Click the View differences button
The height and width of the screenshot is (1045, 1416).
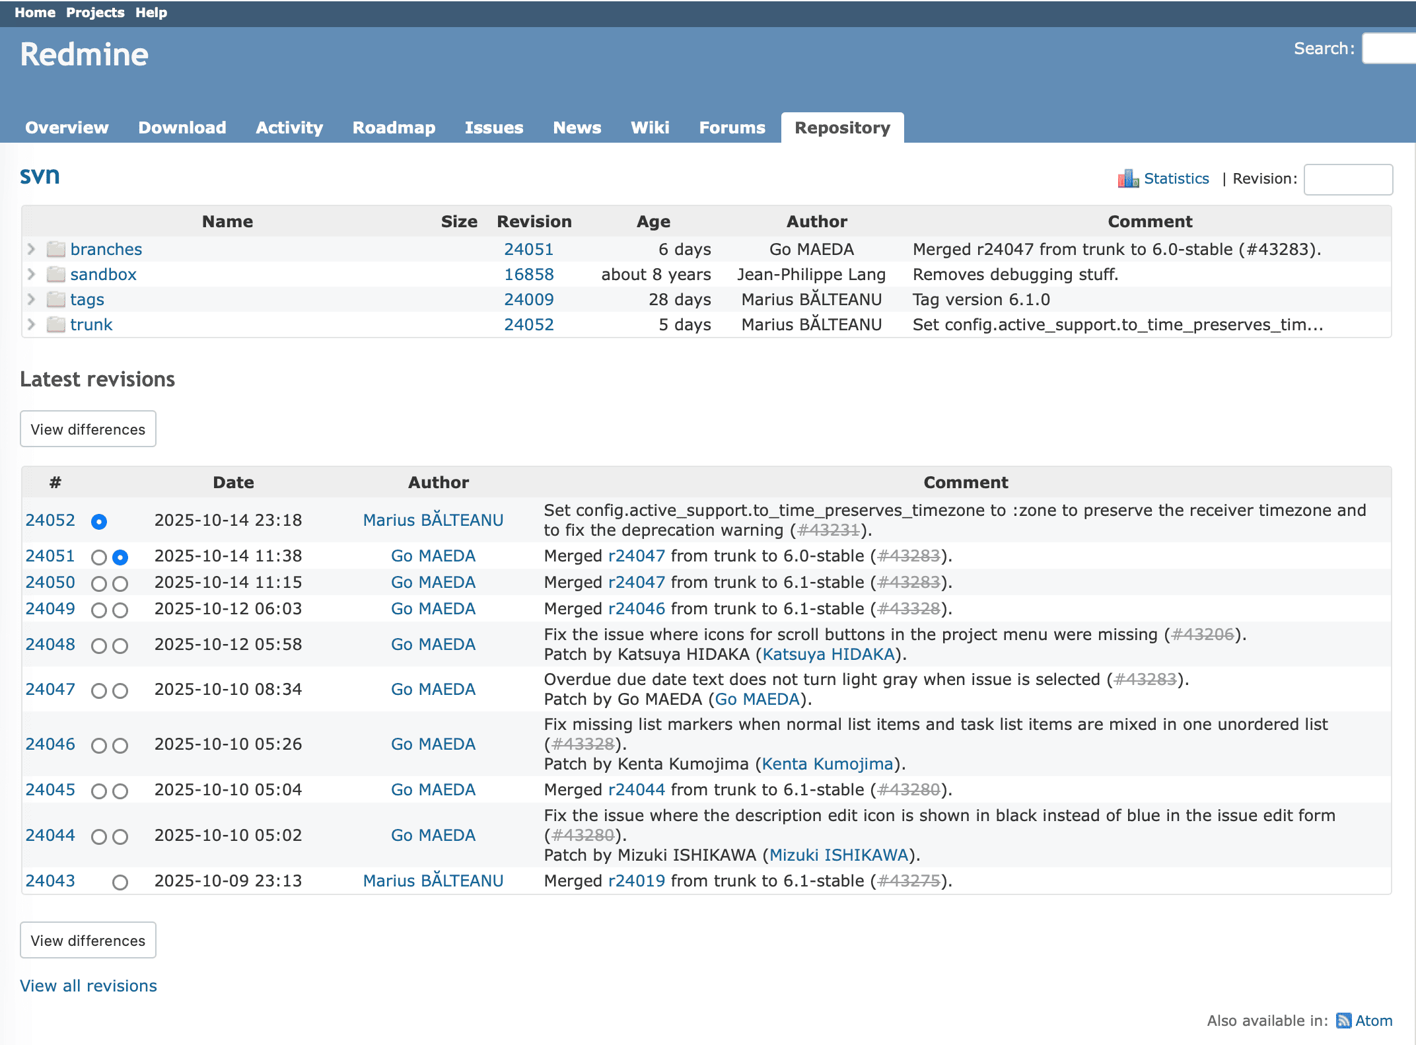click(88, 429)
